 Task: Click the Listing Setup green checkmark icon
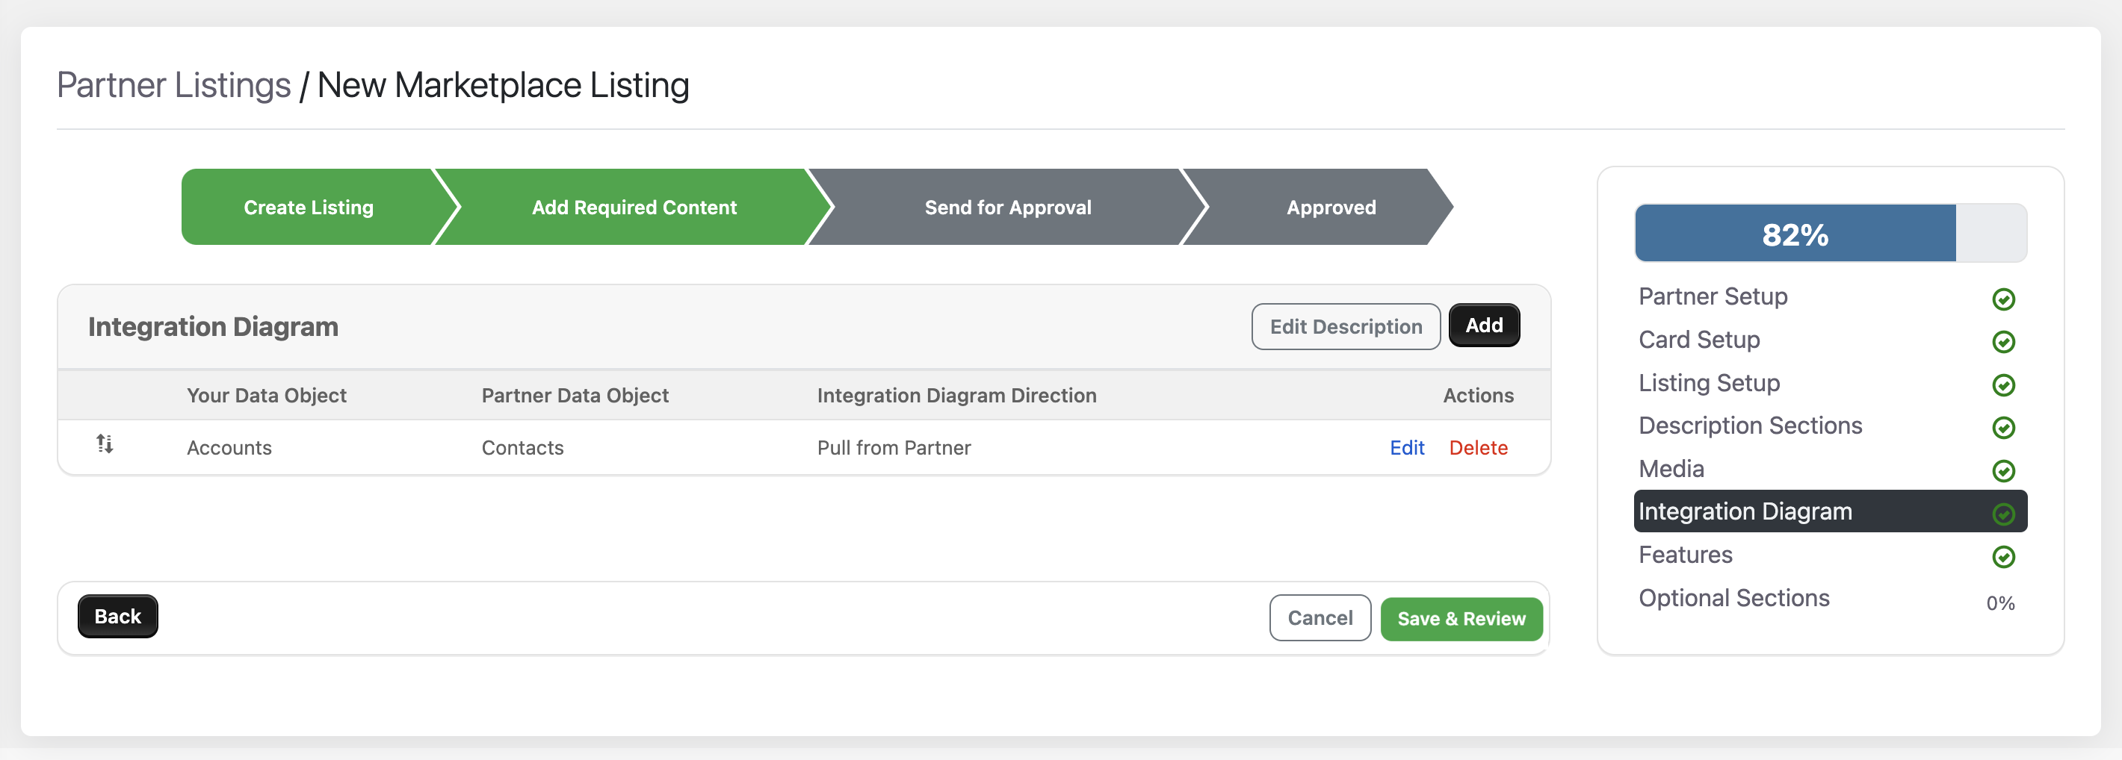(x=2003, y=384)
